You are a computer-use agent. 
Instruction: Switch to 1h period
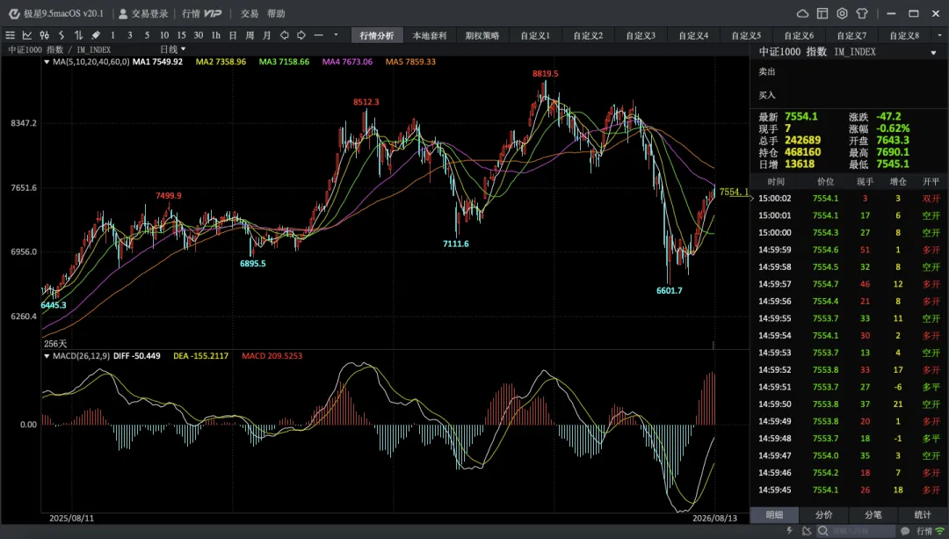(x=215, y=35)
